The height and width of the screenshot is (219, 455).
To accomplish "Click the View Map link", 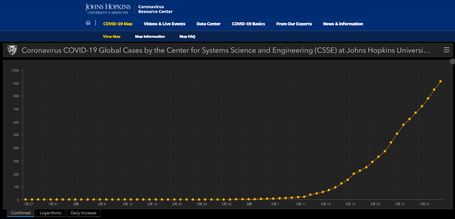I will (112, 36).
